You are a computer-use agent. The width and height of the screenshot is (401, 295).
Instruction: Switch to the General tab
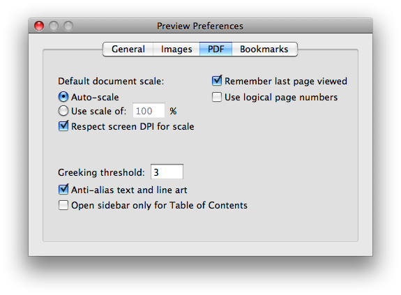[x=128, y=49]
